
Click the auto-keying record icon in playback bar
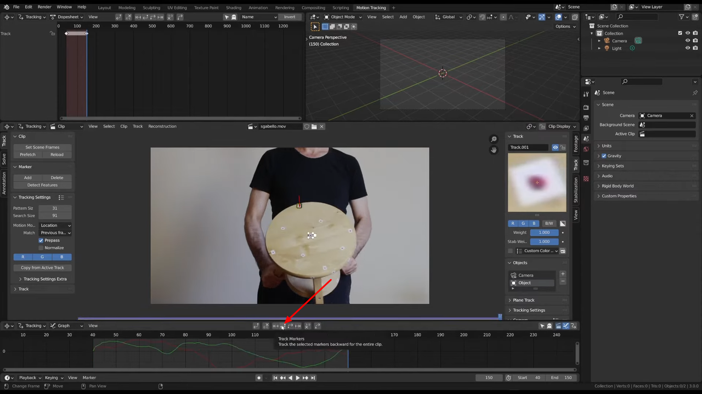pos(259,377)
